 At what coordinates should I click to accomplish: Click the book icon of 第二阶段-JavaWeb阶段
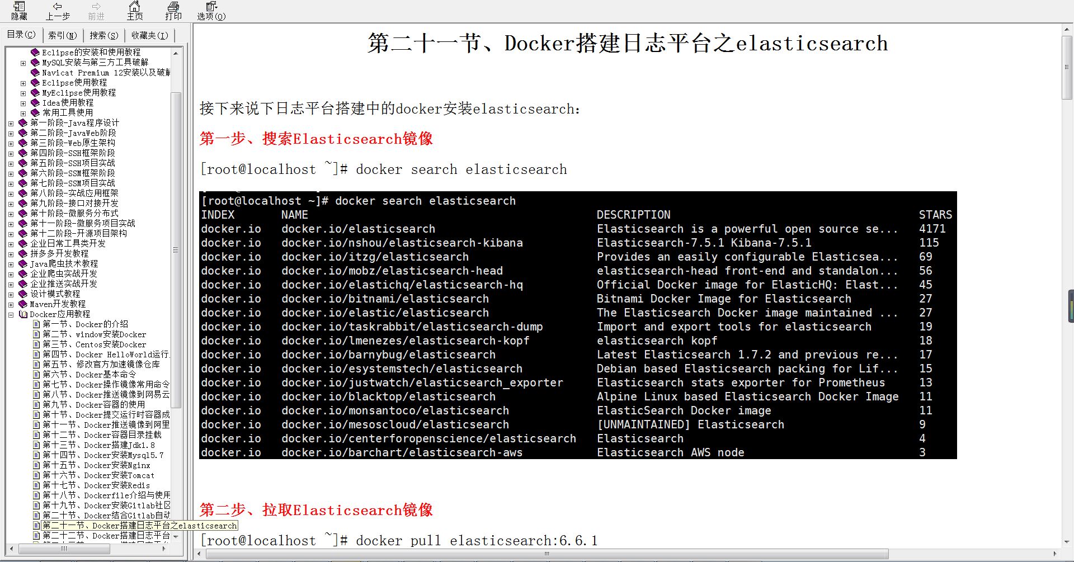tap(23, 133)
